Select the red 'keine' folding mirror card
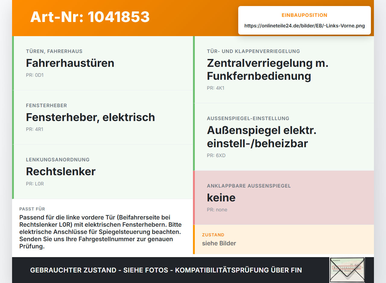The height and width of the screenshot is (283, 386). (x=283, y=198)
